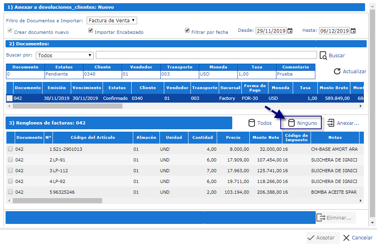Open the Hasta date calendar picker icon
Viewport: 377px width, 245px height.
(353, 31)
